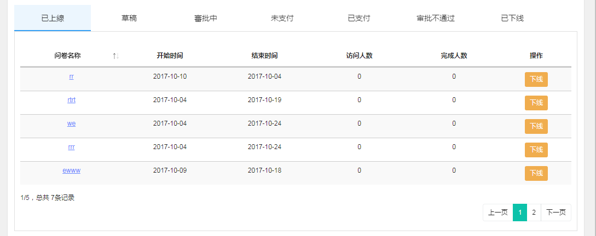Open the 審批中 tab
596x236 pixels.
point(206,18)
